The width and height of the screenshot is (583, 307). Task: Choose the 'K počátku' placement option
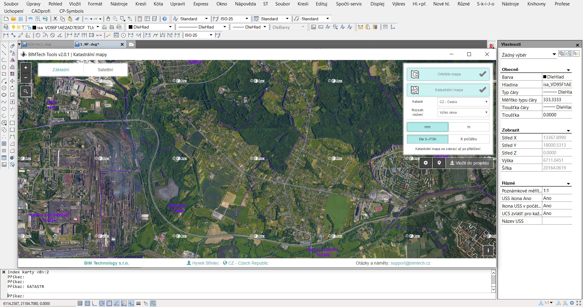pyautogui.click(x=469, y=139)
